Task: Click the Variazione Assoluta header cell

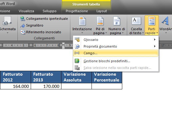Action: tap(76, 77)
